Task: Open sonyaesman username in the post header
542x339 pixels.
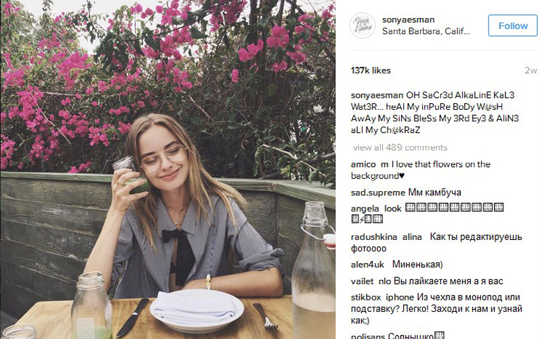Action: click(x=409, y=20)
